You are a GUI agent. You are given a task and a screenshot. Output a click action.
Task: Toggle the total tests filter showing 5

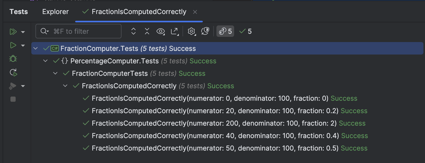point(225,31)
